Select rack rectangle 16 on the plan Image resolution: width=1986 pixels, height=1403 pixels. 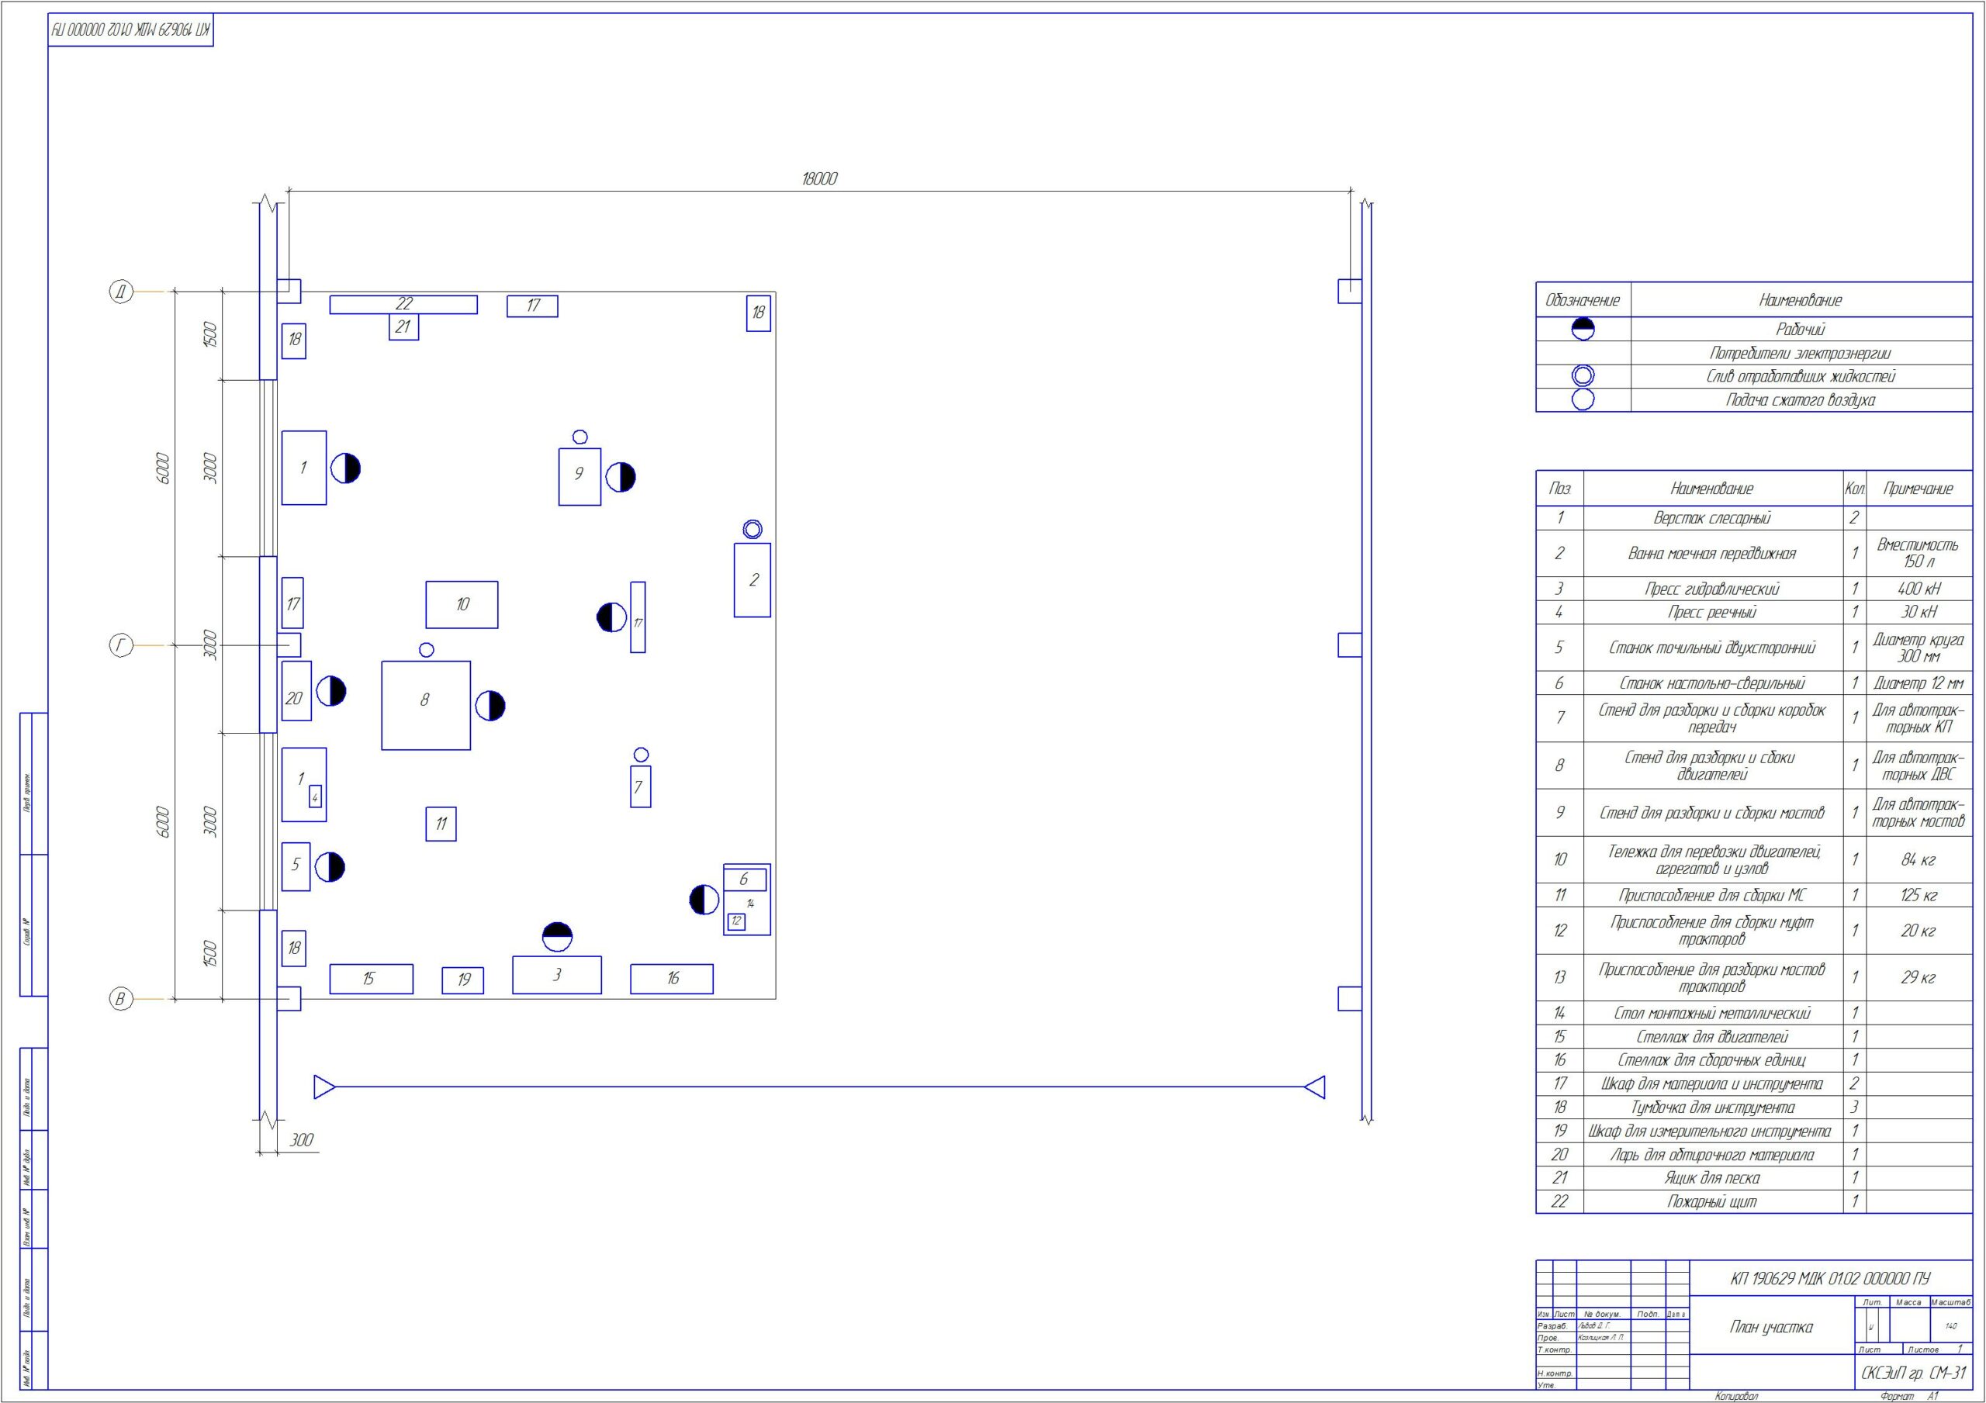(672, 980)
